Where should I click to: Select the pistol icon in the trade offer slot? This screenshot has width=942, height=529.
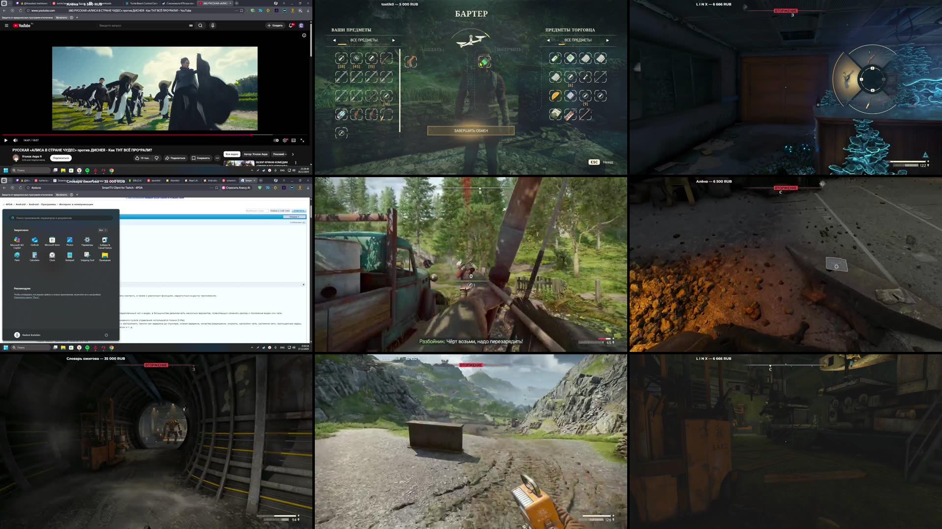point(410,62)
